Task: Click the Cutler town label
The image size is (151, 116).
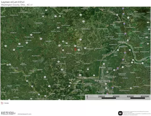Action: pos(54,59)
